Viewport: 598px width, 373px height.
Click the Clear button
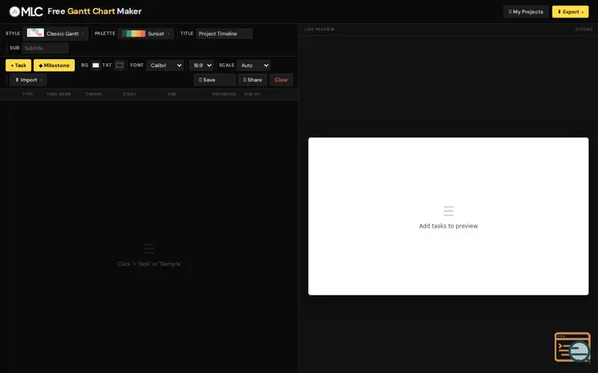281,80
